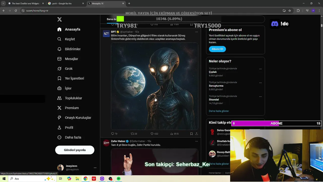Click the browser back arrow
Viewport: 323px width, 182px height.
tap(4, 11)
